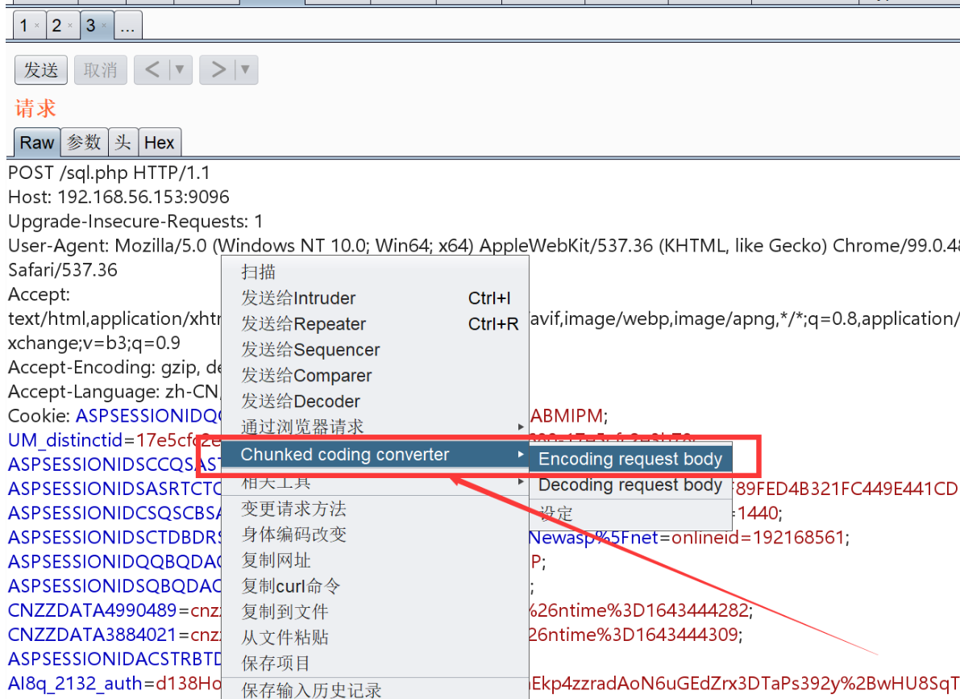This screenshot has width=960, height=699.
Task: Select the Raw view tab
Action: tap(37, 142)
